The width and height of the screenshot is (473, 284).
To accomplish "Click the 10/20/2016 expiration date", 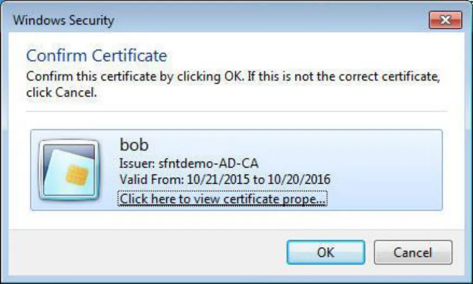I will 299,179.
